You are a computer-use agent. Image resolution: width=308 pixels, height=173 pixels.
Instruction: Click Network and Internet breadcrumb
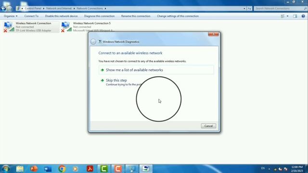[x=59, y=9]
